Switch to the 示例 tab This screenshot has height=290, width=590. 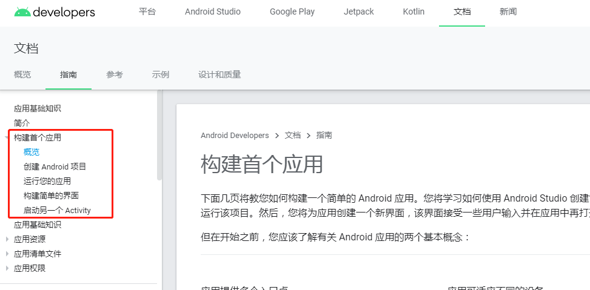coord(161,74)
